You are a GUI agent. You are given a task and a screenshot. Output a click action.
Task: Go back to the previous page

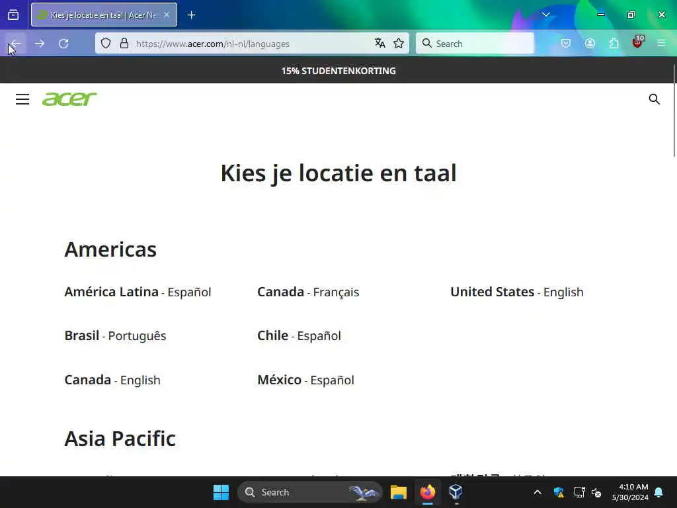click(16, 44)
